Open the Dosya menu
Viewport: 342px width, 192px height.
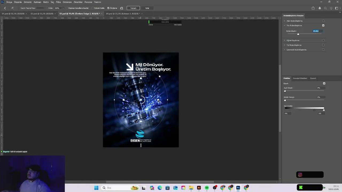pos(9,2)
